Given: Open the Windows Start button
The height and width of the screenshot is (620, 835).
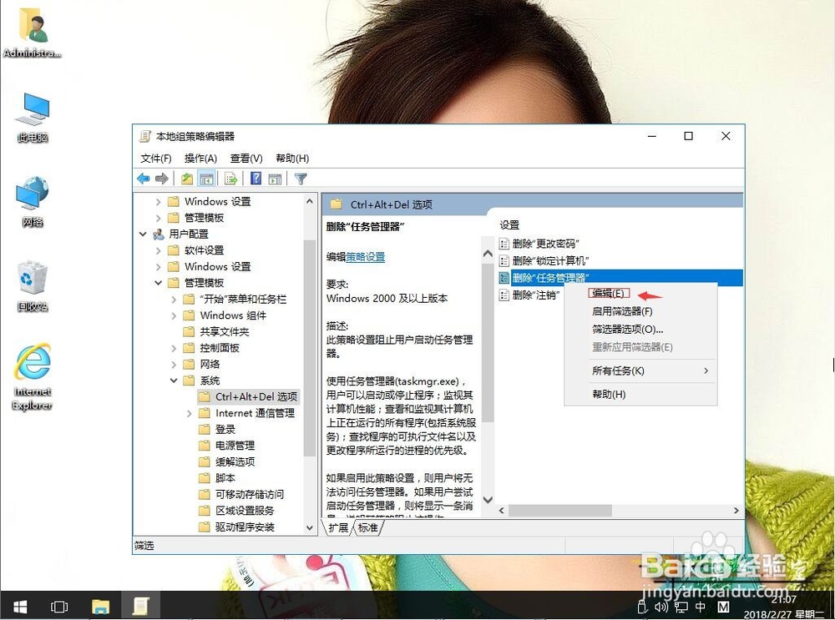Looking at the screenshot, I should (x=20, y=606).
